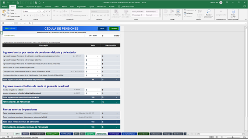Toggle bold (N) formatting
This screenshot has width=248, height=139.
pyautogui.click(x=24, y=15)
